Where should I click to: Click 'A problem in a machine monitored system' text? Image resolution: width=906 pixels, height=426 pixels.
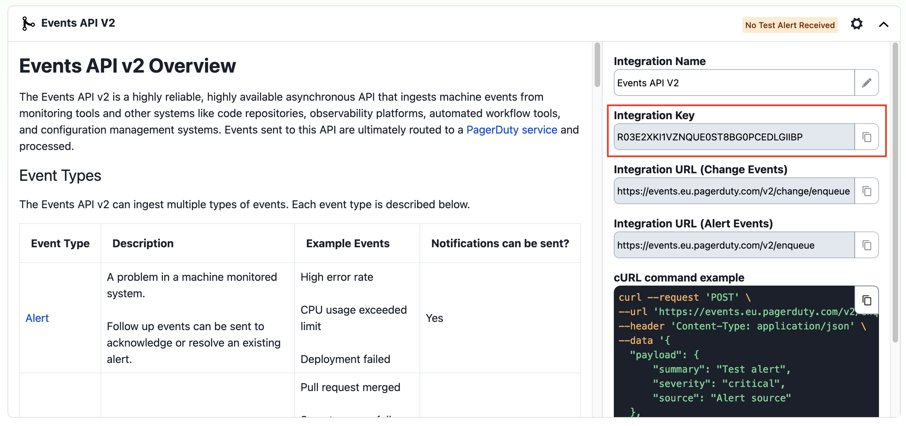[x=192, y=286]
